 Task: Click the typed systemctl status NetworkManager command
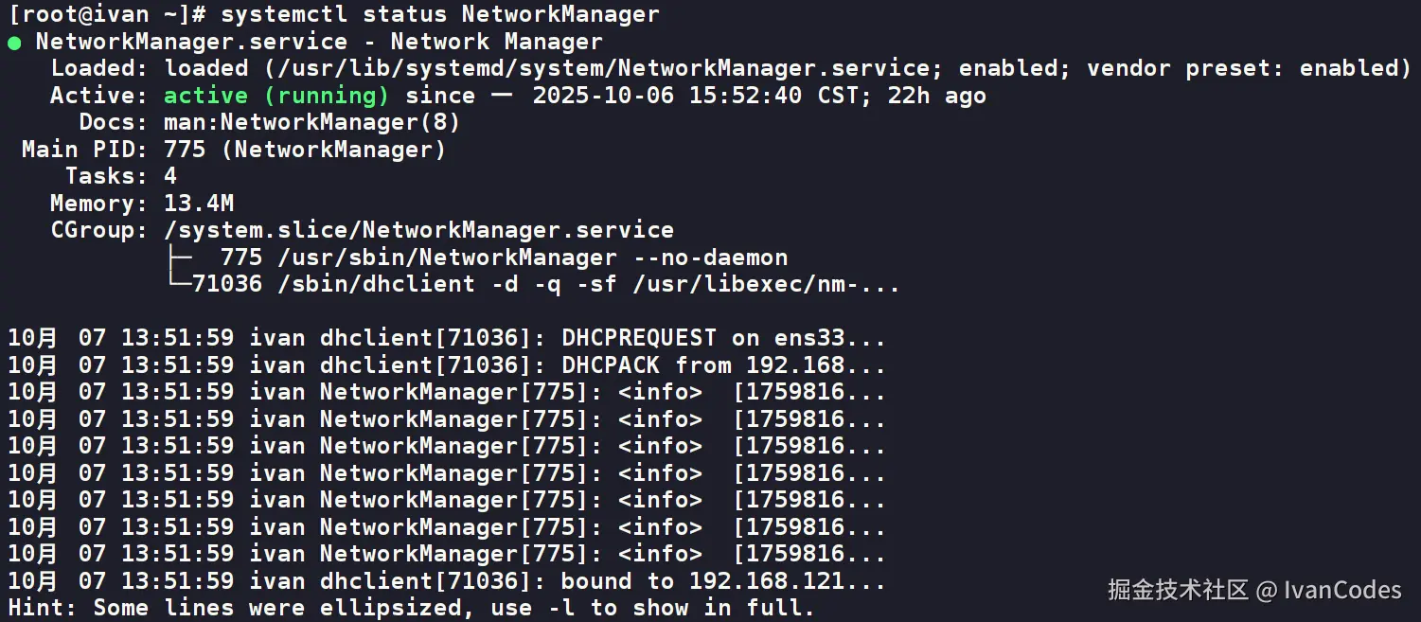pos(440,15)
